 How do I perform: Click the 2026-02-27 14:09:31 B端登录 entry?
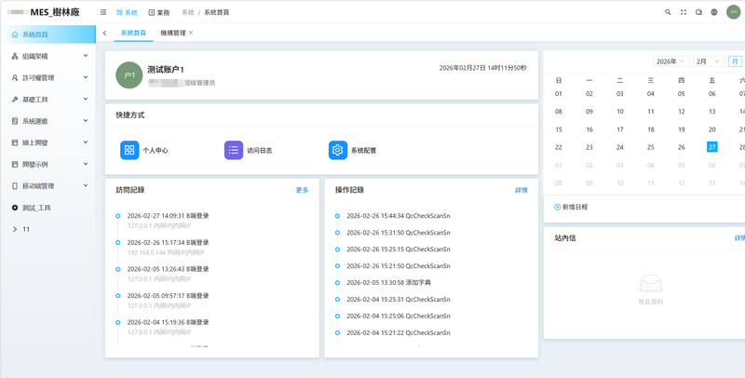click(x=169, y=216)
